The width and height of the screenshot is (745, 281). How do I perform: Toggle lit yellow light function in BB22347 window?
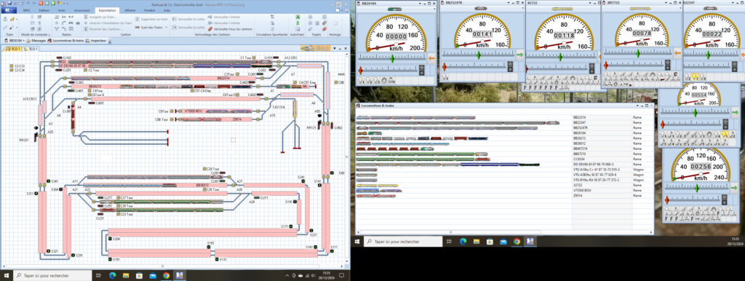click(693, 77)
